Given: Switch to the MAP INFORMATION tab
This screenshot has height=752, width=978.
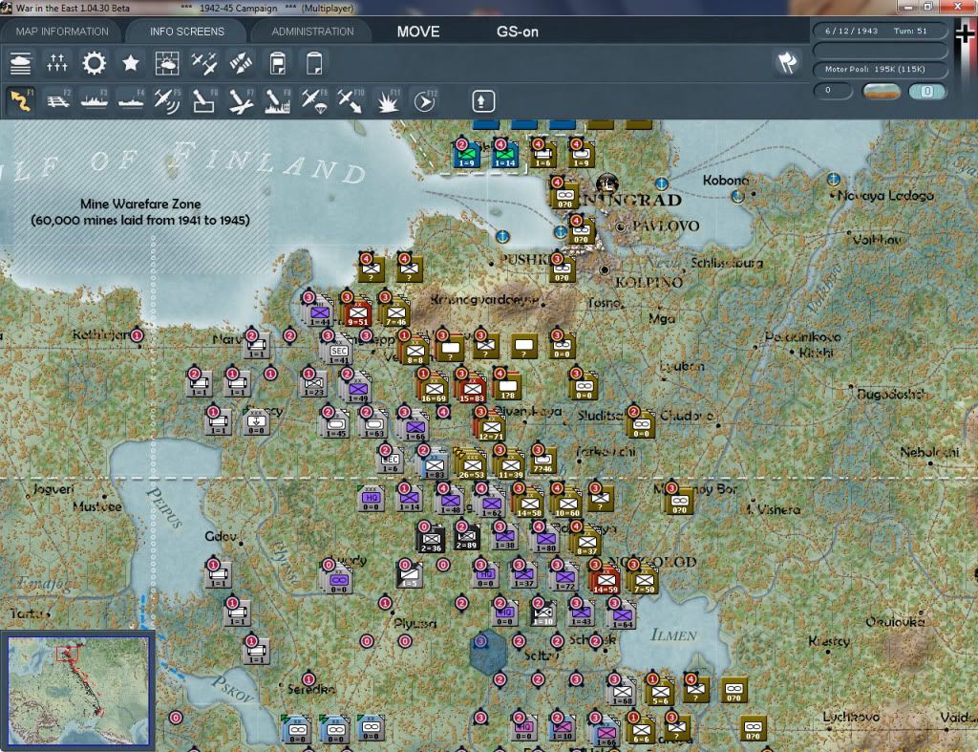Looking at the screenshot, I should coord(62,32).
